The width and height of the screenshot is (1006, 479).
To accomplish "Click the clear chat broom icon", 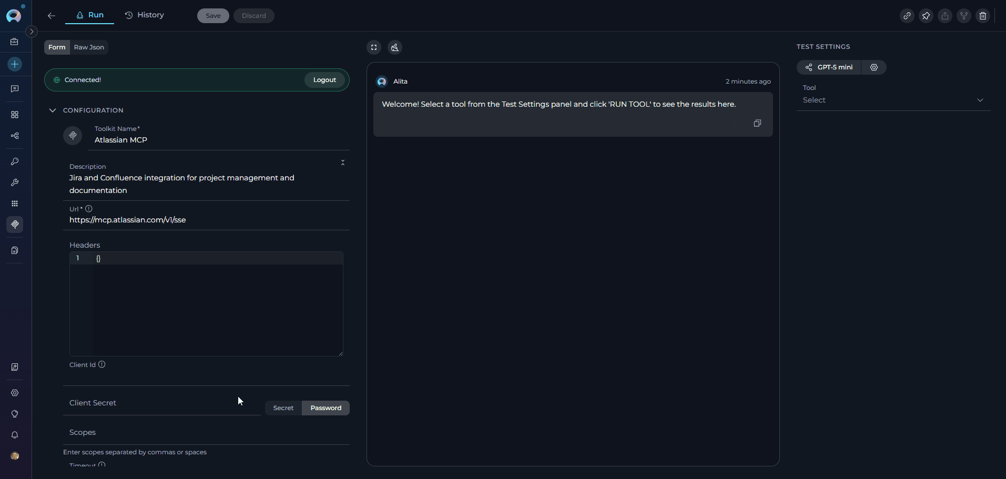I will pyautogui.click(x=395, y=47).
